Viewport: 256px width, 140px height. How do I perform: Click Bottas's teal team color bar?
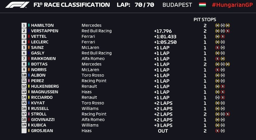tap(29, 64)
